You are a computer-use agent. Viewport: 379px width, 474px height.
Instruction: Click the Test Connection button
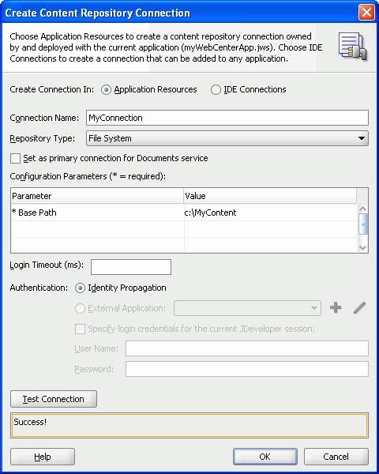[54, 399]
